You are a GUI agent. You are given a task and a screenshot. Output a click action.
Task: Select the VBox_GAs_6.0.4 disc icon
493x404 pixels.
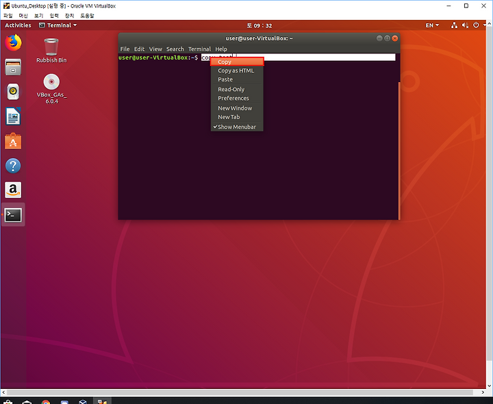click(x=51, y=89)
